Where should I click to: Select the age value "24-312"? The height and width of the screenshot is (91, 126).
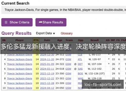click(60, 55)
